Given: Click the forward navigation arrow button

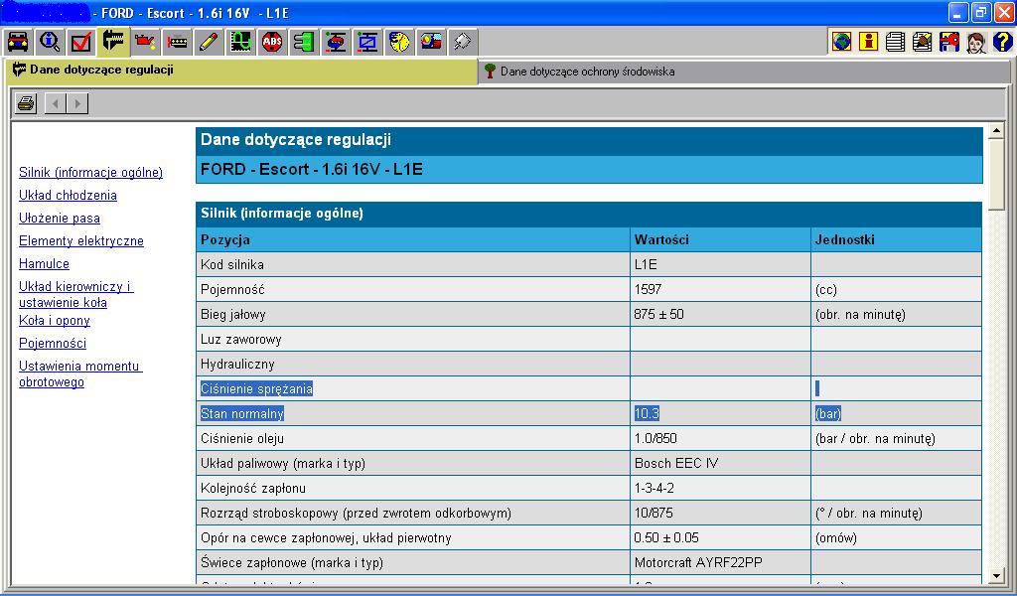Looking at the screenshot, I should tap(77, 103).
